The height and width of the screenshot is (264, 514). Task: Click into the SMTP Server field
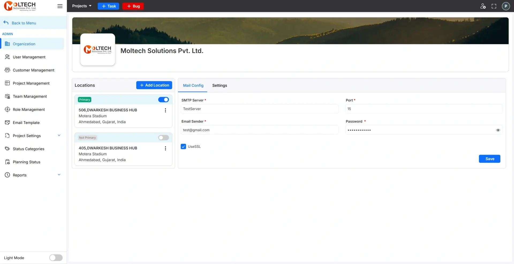pyautogui.click(x=259, y=109)
